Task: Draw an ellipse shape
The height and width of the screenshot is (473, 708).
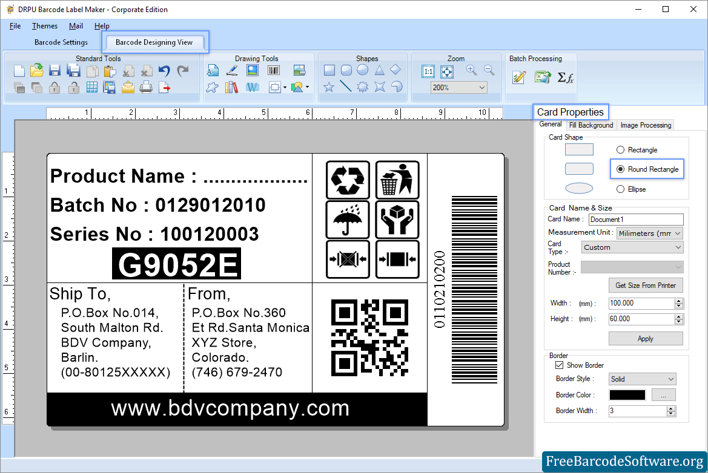Action: point(363,70)
